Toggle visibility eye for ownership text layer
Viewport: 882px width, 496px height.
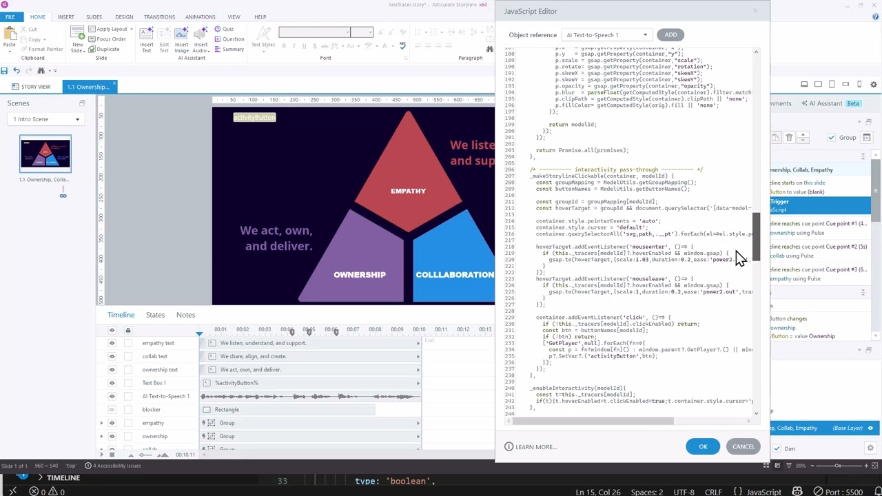pos(112,370)
